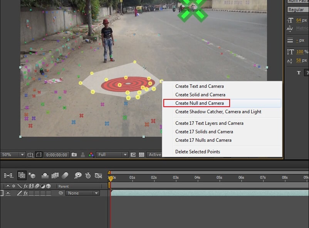The image size is (309, 228).
Task: Open the Parent dropdown showing None
Action: [82, 193]
